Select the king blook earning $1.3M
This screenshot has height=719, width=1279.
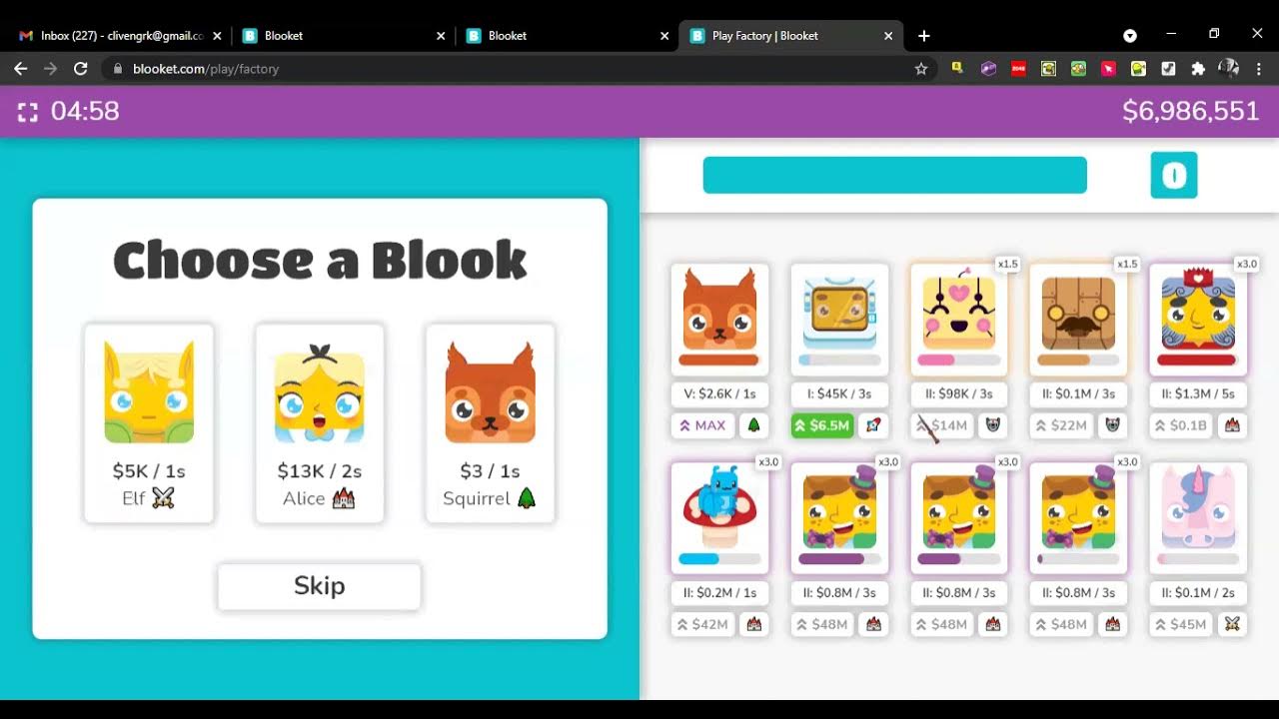(1199, 320)
